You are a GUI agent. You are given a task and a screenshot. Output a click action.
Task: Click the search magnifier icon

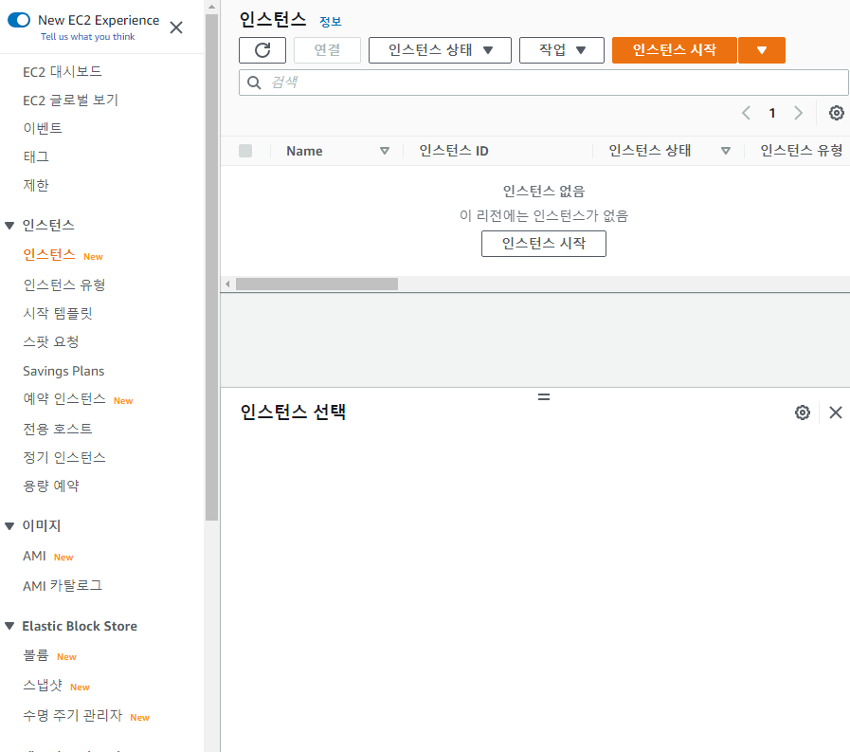254,83
